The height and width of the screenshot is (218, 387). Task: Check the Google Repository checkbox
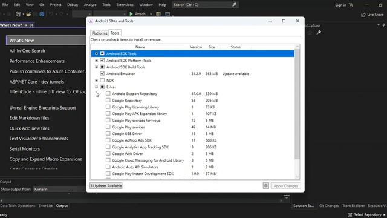pyautogui.click(x=108, y=101)
